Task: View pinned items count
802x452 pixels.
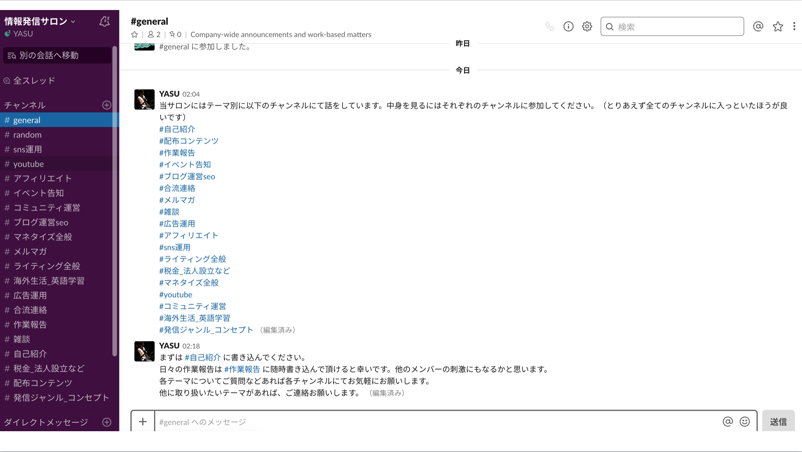Action: 175,35
